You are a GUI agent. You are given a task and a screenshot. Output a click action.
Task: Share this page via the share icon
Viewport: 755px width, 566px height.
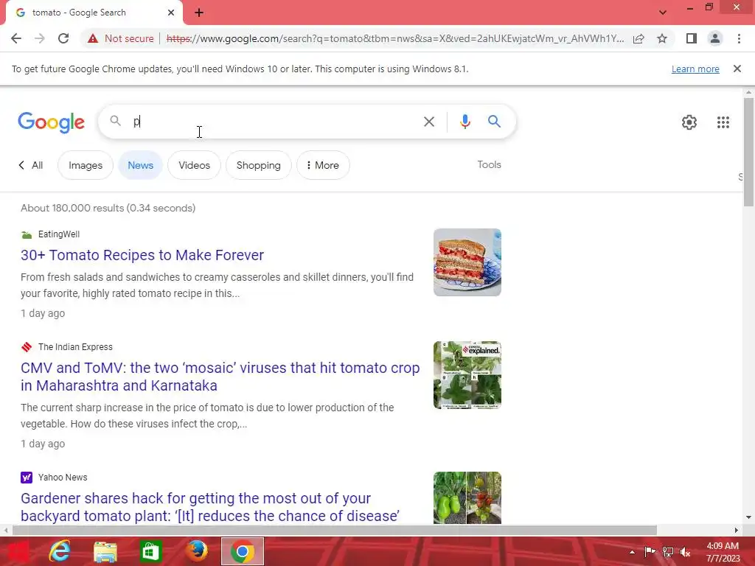639,38
